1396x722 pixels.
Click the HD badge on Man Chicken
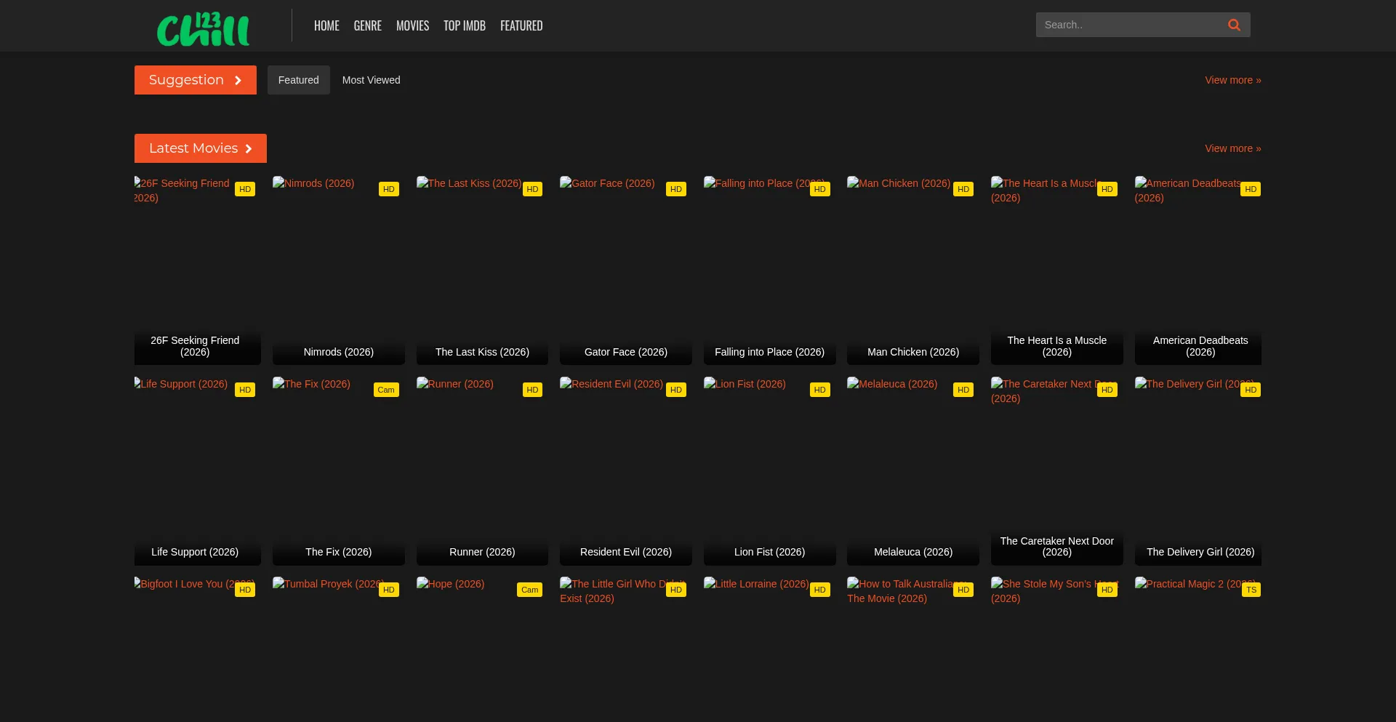(x=963, y=189)
